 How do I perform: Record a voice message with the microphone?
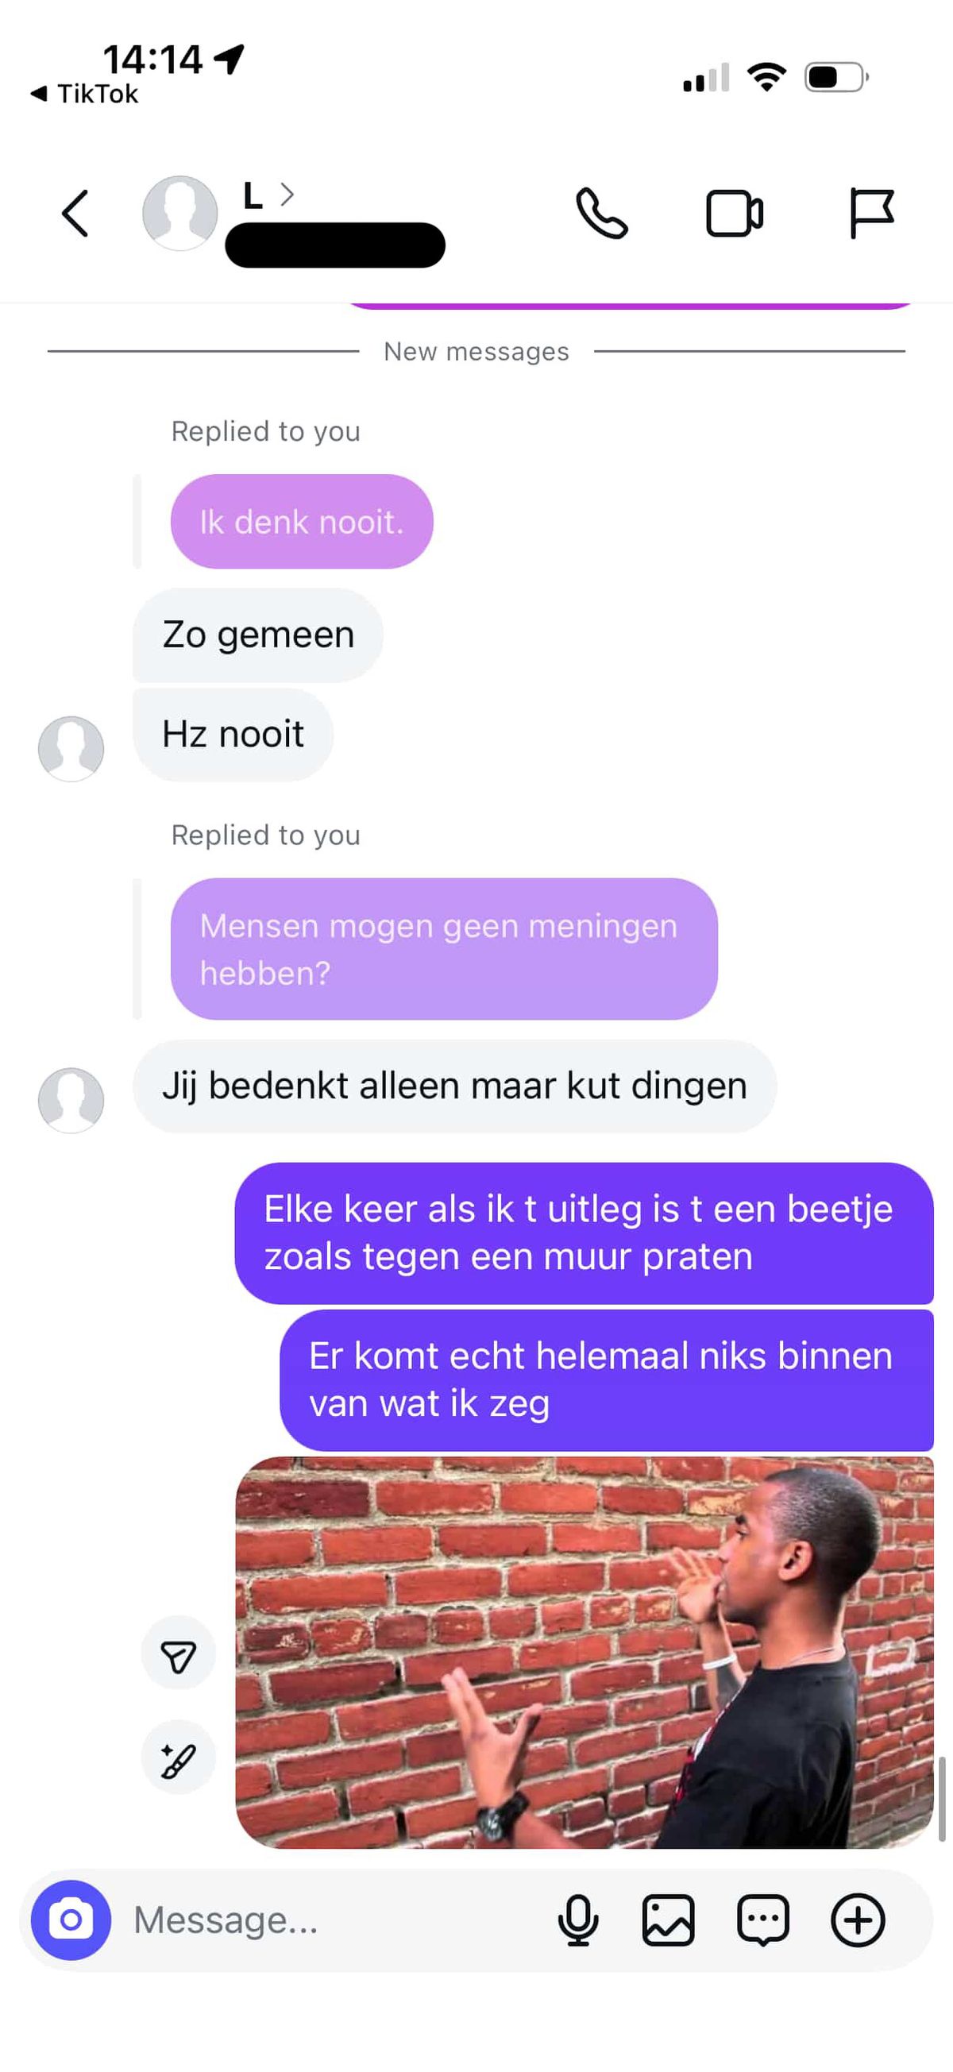tap(577, 1920)
